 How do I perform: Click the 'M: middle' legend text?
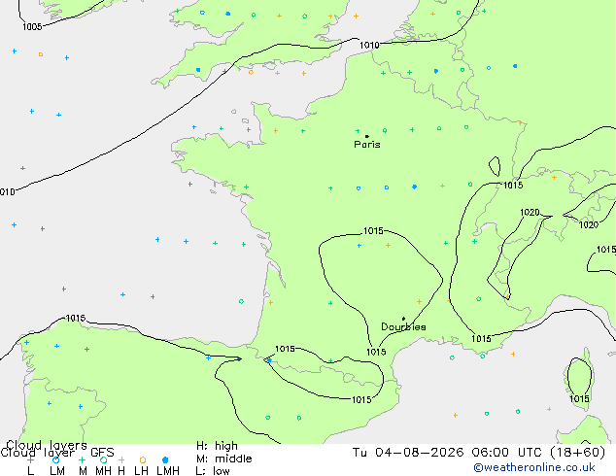tap(223, 459)
